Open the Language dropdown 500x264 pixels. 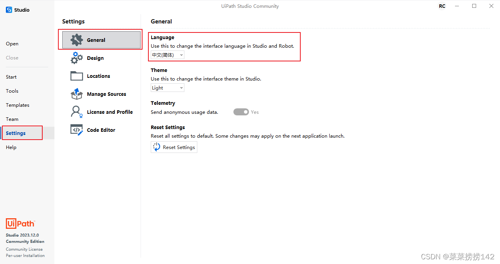(168, 55)
